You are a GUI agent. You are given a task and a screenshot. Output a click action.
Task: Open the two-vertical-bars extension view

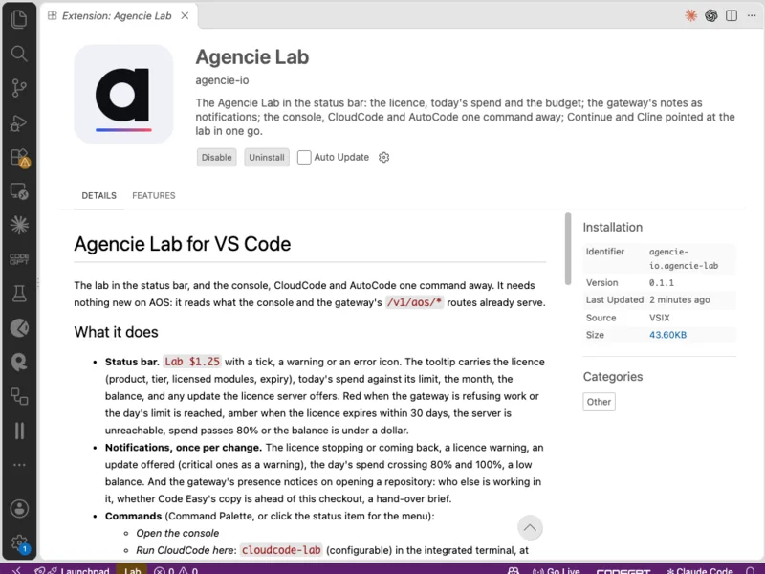click(x=19, y=430)
